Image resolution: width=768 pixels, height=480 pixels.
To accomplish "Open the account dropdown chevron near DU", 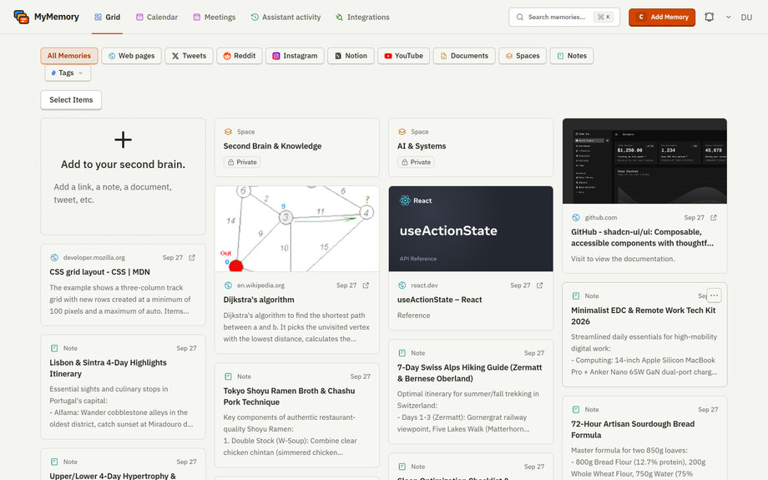I will point(728,18).
